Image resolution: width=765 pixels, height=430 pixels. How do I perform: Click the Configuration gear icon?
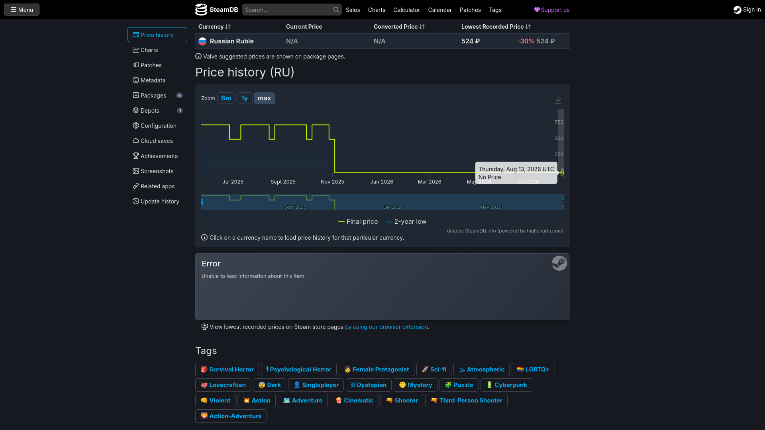(x=136, y=125)
